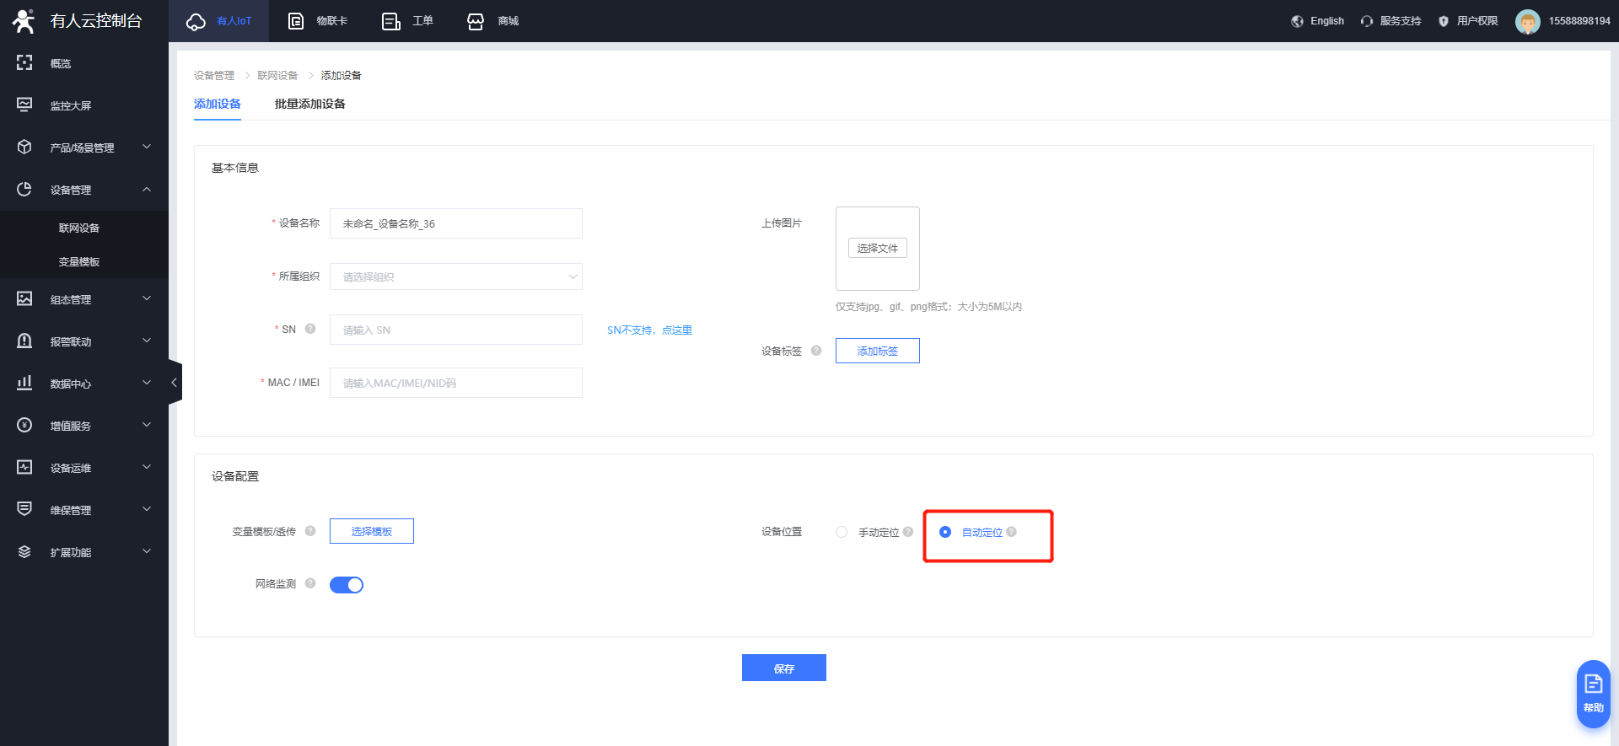Click the cloud icon beside 有人IoT
The height and width of the screenshot is (746, 1619).
196,21
